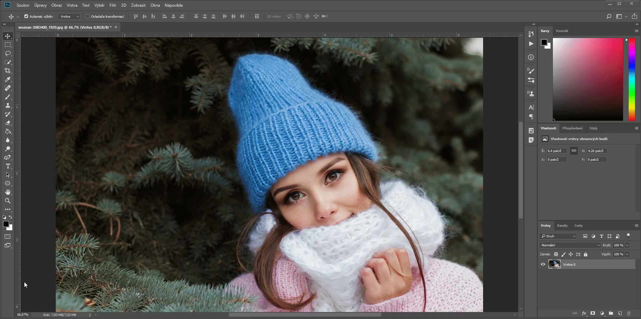Open the Druh filter dropdown in Layers
The width and height of the screenshot is (641, 319).
point(558,236)
